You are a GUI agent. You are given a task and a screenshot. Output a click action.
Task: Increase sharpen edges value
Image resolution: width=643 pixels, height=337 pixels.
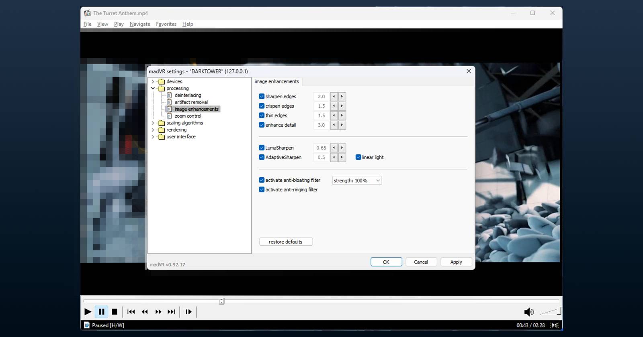[x=342, y=96]
